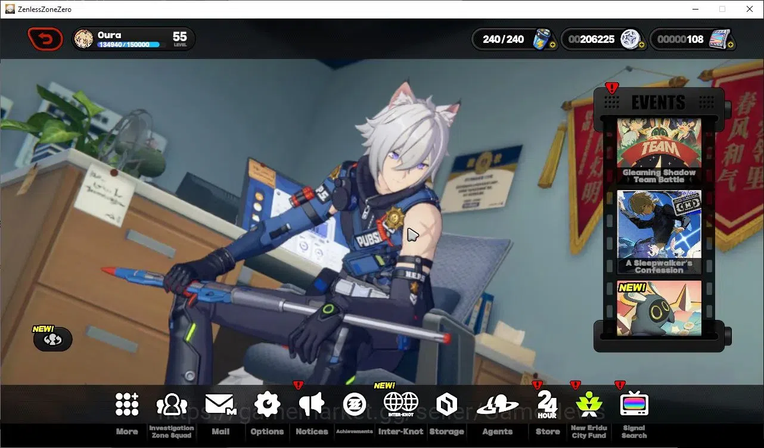Click the Agents label
This screenshot has width=764, height=448.
tap(498, 431)
